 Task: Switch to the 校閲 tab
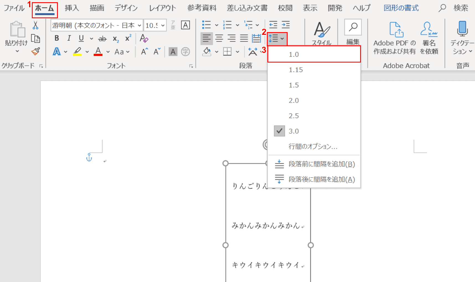click(x=285, y=8)
